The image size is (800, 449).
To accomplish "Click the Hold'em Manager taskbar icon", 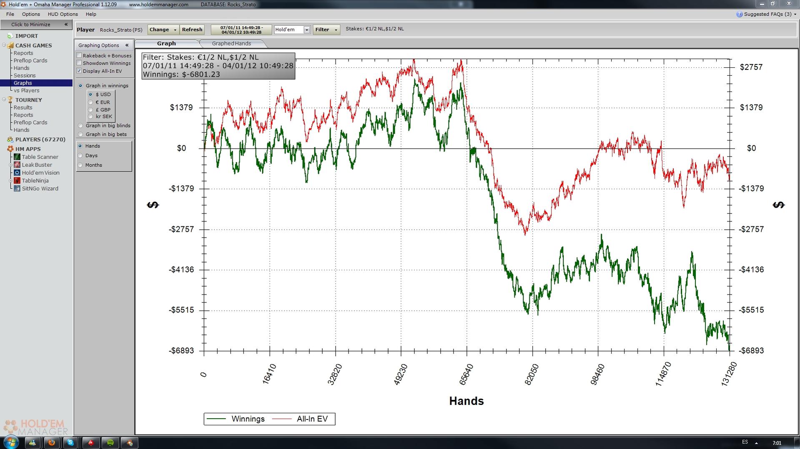I will click(130, 443).
